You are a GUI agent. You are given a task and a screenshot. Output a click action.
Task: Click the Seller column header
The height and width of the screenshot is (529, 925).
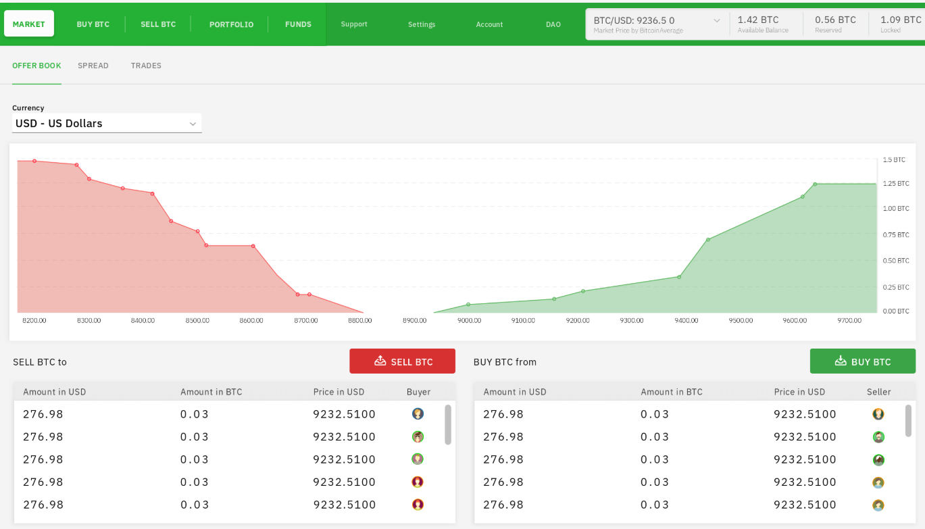pos(879,392)
